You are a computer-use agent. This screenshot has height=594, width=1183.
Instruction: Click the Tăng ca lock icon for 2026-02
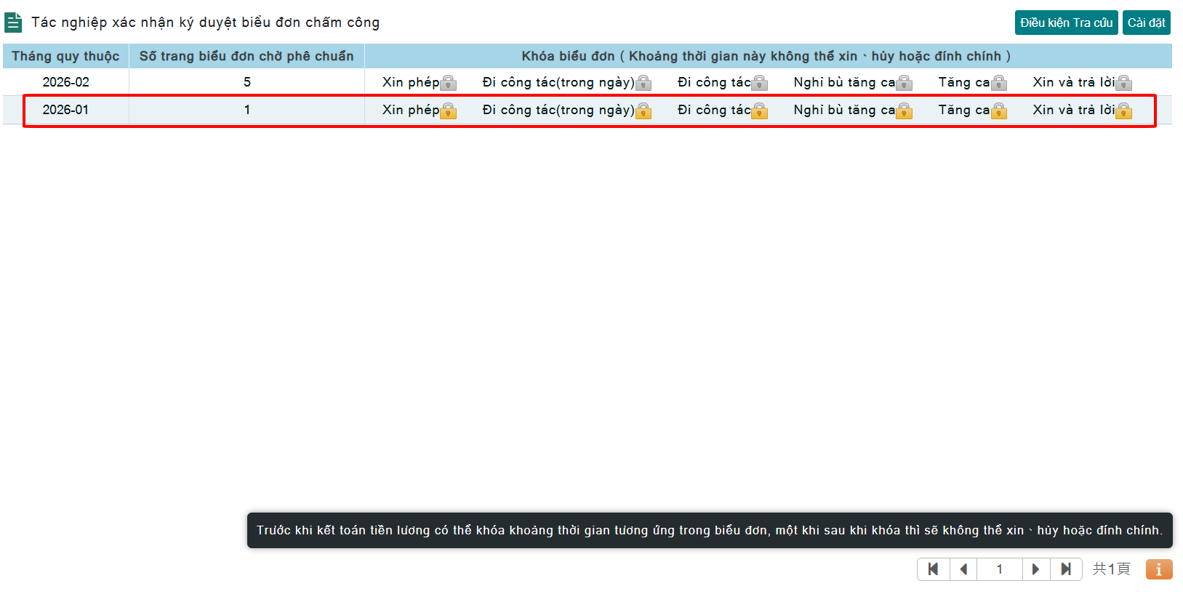(999, 83)
